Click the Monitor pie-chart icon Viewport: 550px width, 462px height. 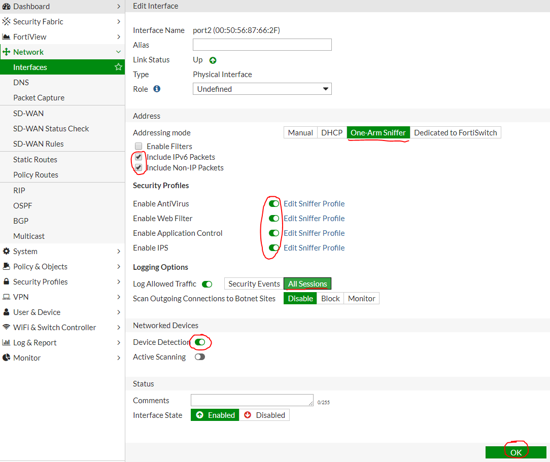[6, 358]
